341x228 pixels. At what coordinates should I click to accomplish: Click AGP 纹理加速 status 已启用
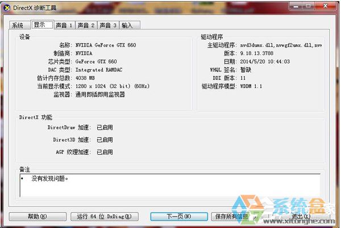click(105, 152)
